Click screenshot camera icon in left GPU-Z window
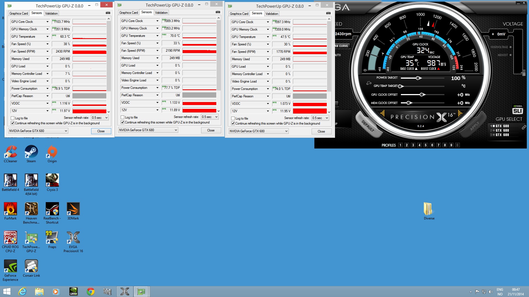529x297 pixels. click(108, 13)
